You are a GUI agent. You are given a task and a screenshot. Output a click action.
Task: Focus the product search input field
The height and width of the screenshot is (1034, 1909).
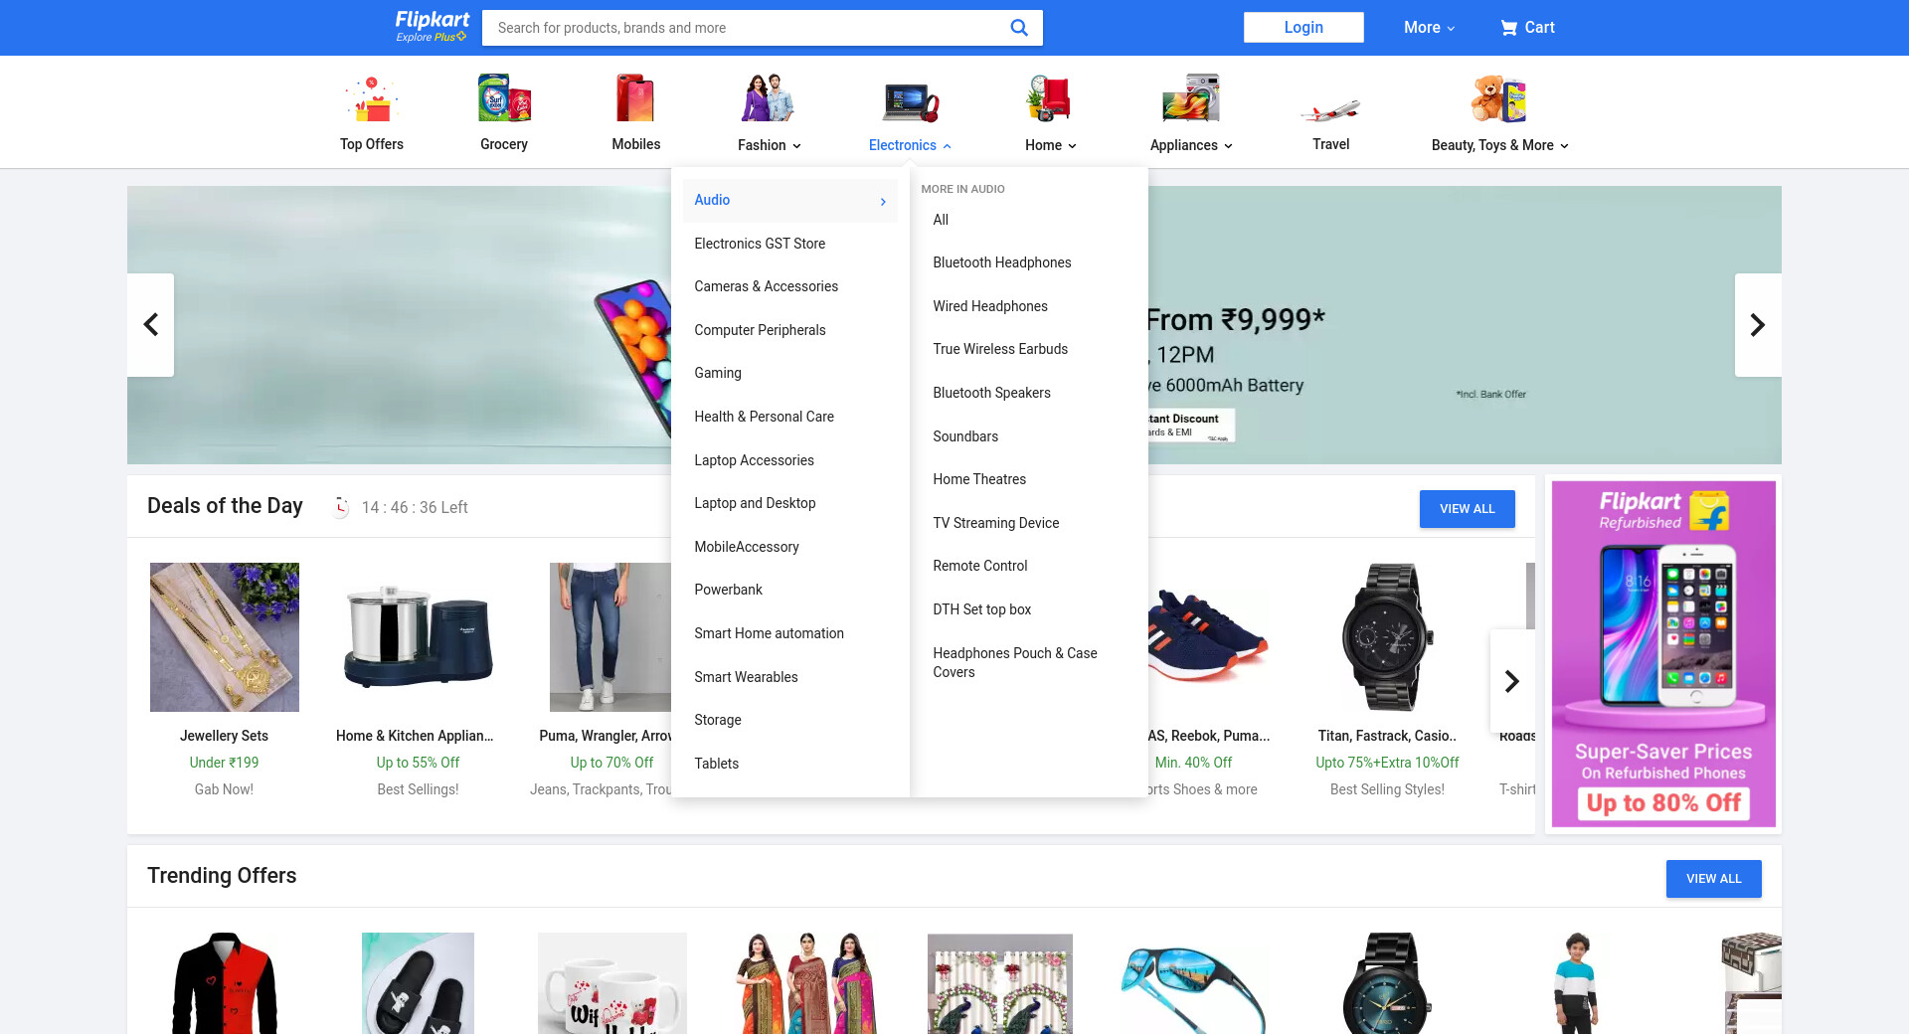[746, 28]
